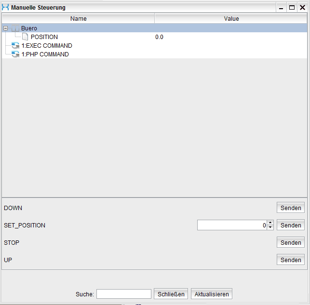The width and height of the screenshot is (310, 305).
Task: Refresh using the Aktualisieren button
Action: (212, 294)
